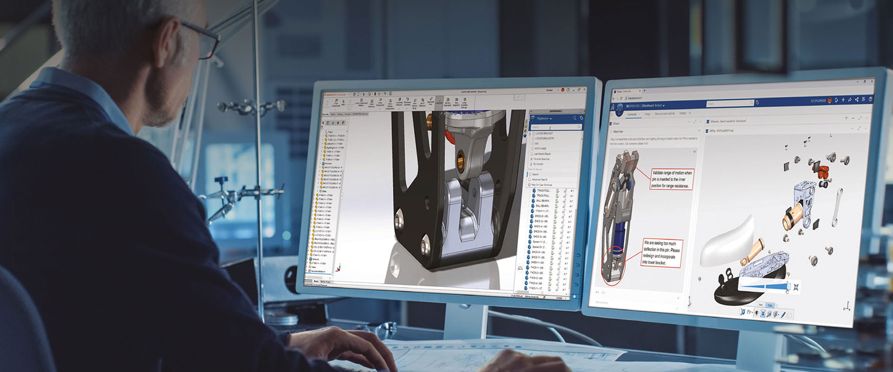
Task: Click search magnifier in MySession header
Action: tap(575, 118)
